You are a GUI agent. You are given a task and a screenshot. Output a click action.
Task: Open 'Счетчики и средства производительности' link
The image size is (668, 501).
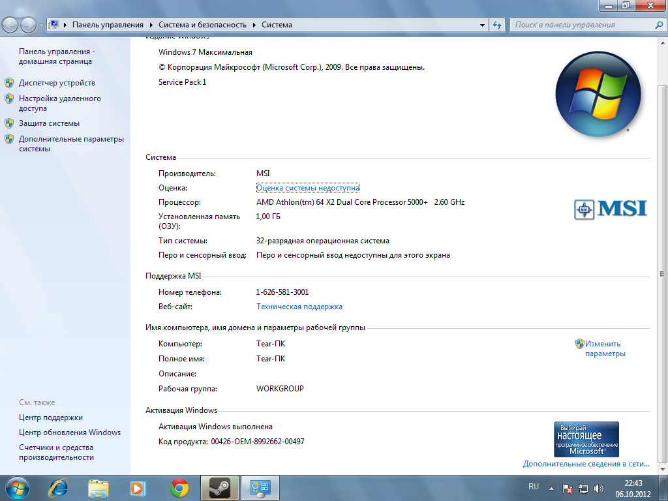pos(56,452)
